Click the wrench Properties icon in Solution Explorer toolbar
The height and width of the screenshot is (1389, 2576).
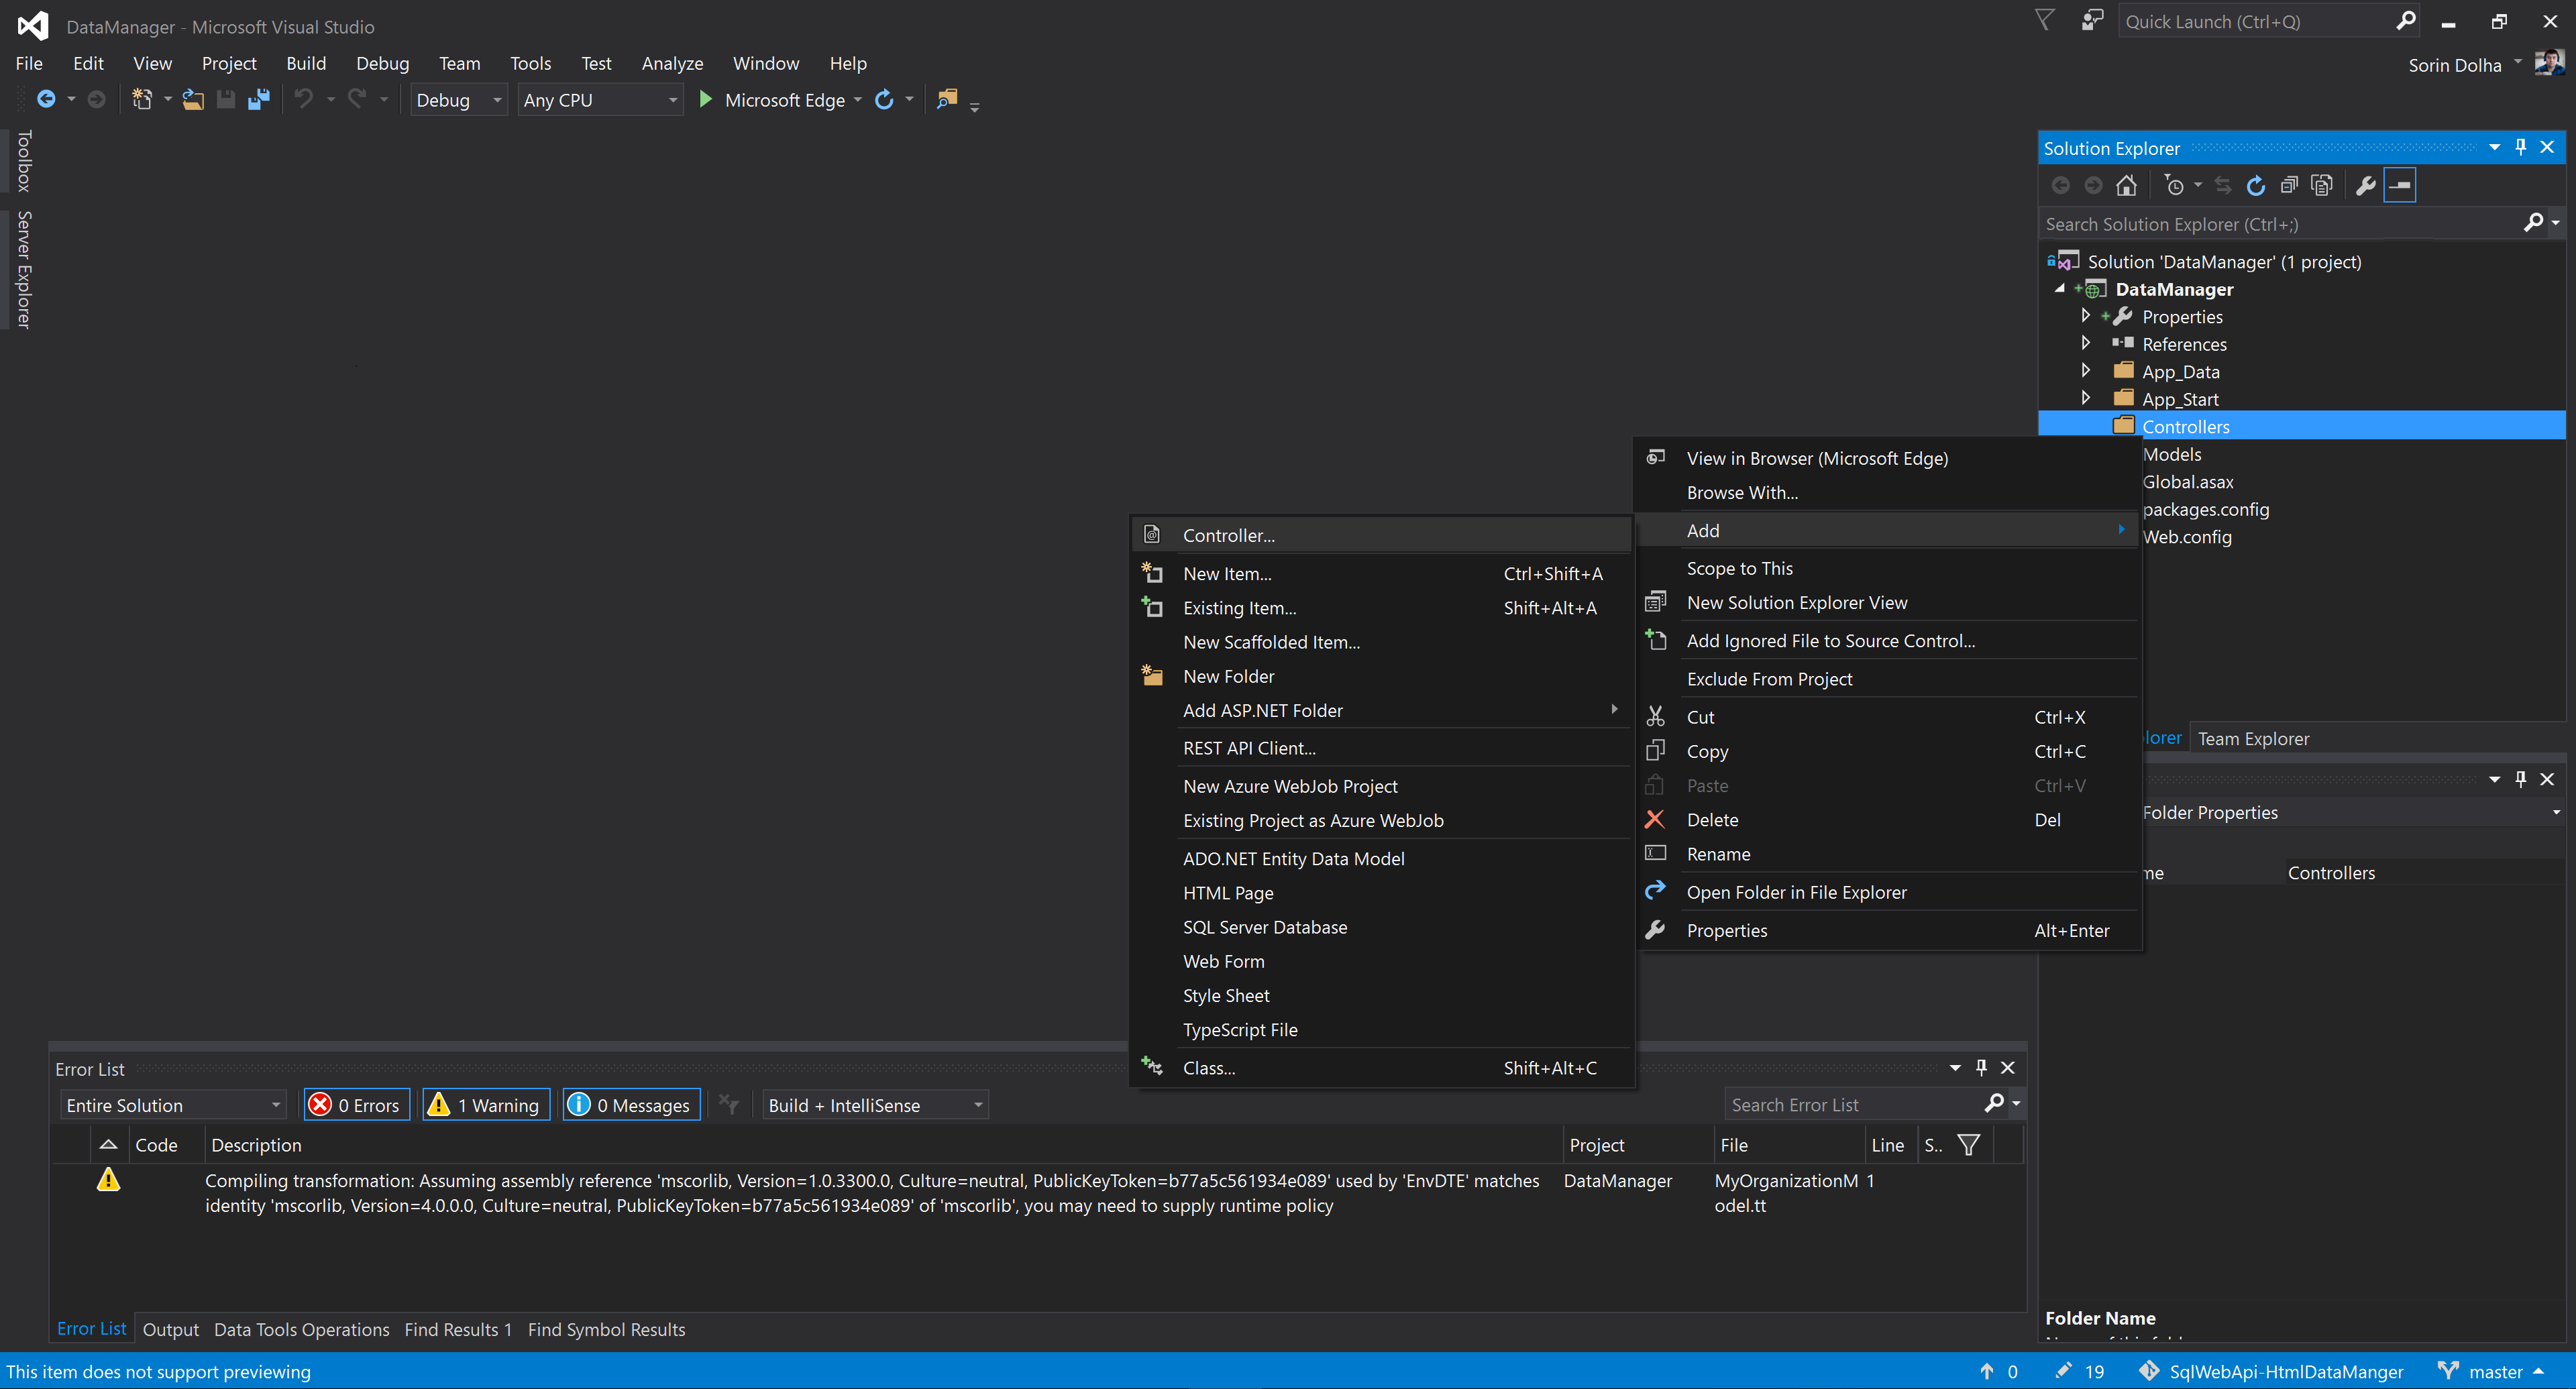coord(2365,186)
